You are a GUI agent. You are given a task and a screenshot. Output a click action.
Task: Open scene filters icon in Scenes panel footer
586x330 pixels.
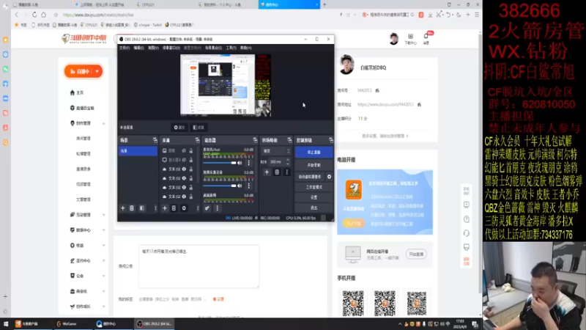tap(142, 208)
